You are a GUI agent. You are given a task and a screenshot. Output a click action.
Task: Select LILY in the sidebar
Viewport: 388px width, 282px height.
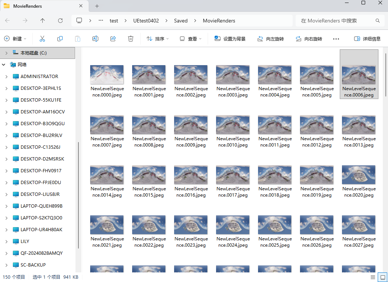click(25, 242)
